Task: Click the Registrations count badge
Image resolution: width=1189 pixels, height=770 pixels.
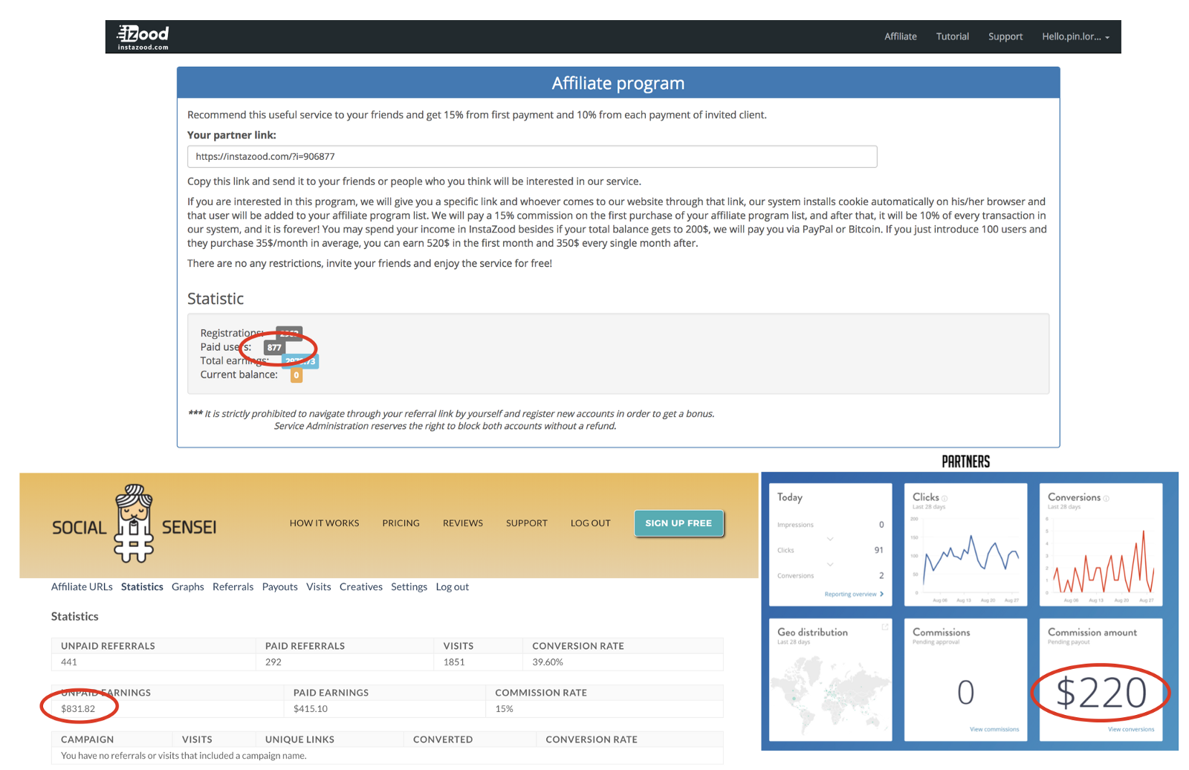Action: (289, 333)
